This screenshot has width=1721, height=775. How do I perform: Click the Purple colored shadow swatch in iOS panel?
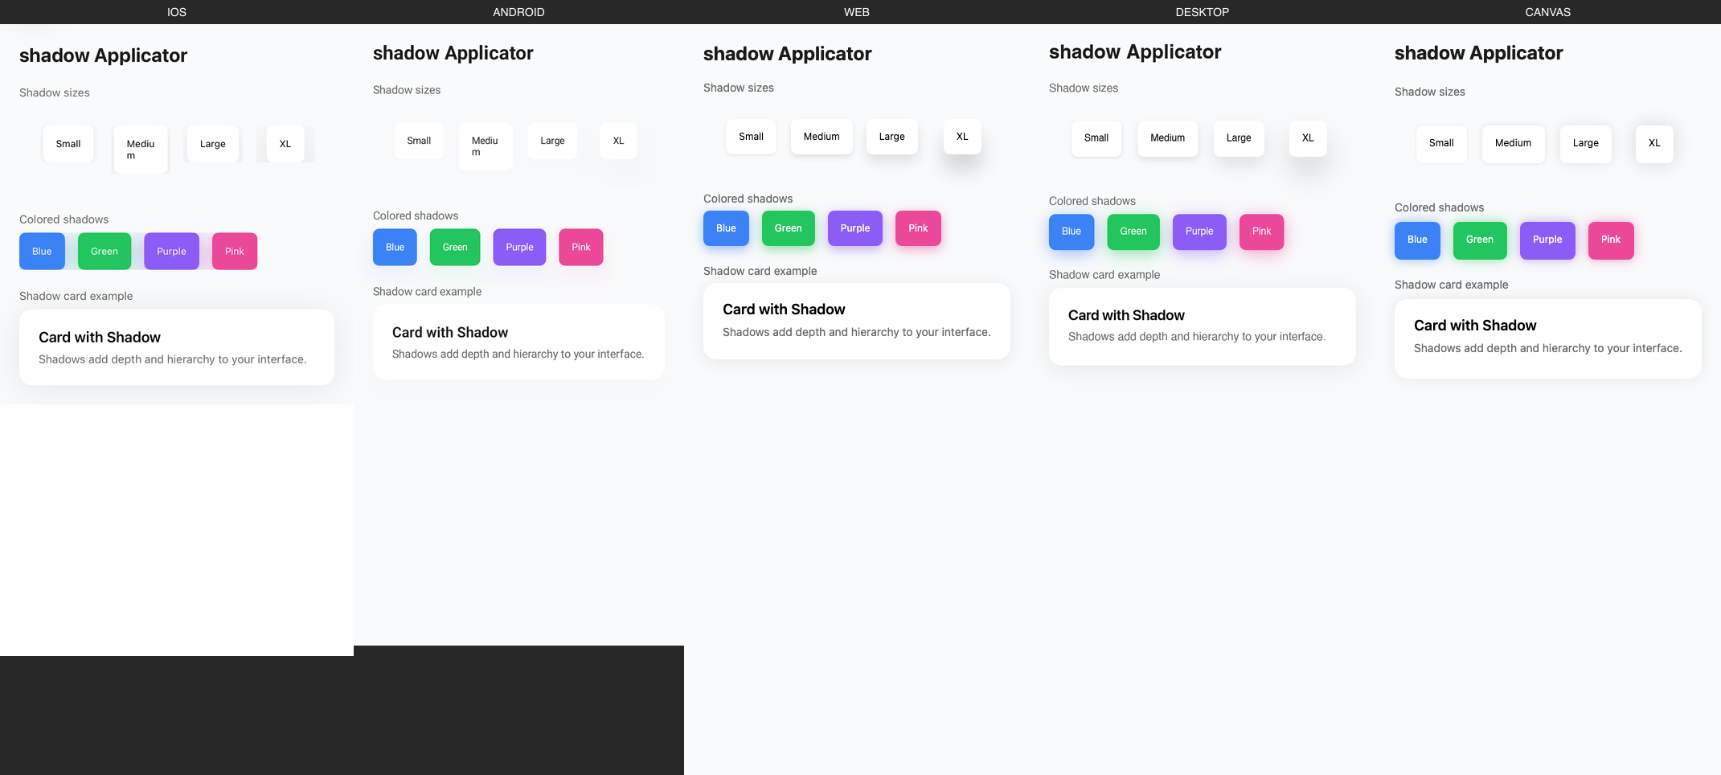point(171,252)
